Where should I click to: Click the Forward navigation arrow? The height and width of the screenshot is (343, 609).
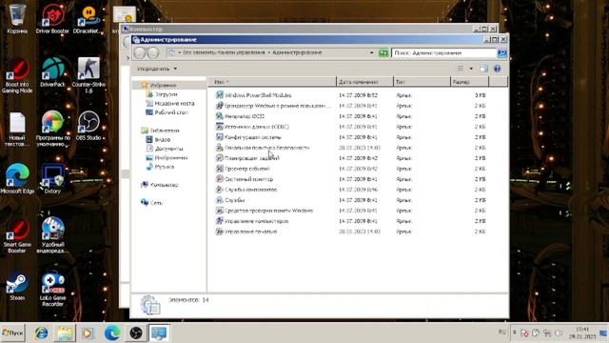tap(153, 52)
